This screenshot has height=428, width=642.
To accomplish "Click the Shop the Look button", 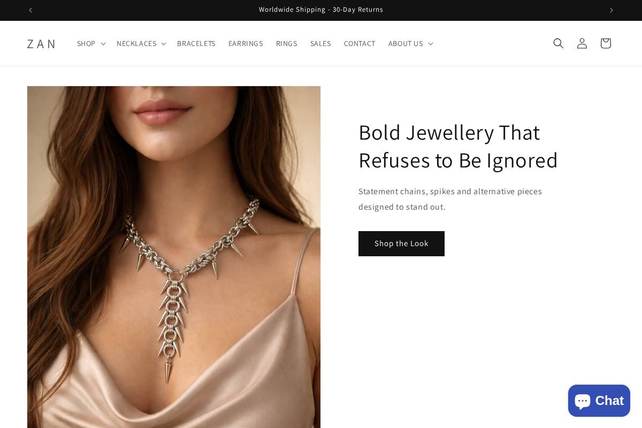I will (x=401, y=243).
